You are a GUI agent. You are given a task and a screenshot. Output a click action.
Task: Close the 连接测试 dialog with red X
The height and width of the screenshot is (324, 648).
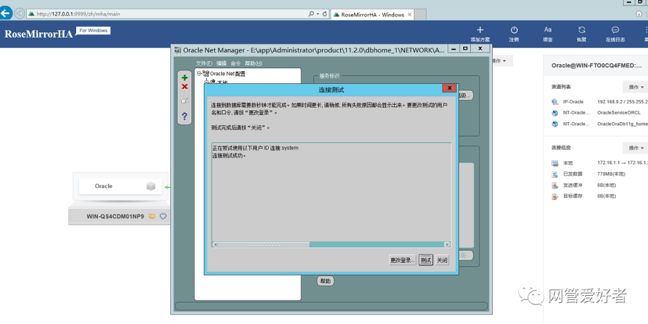click(449, 88)
